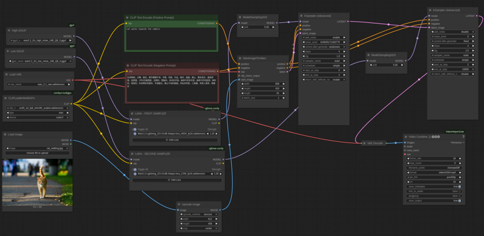484x236 pixels.
Task: Click the Upscale Image node header icon
Action: click(x=180, y=204)
